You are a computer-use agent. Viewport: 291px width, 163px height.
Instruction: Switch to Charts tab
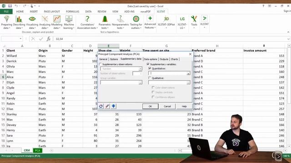(174, 59)
